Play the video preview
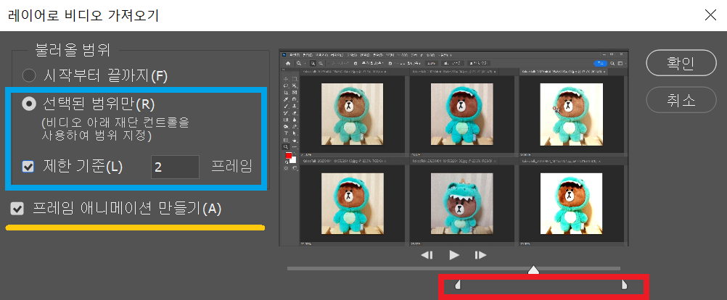This screenshot has width=727, height=300. 454,255
